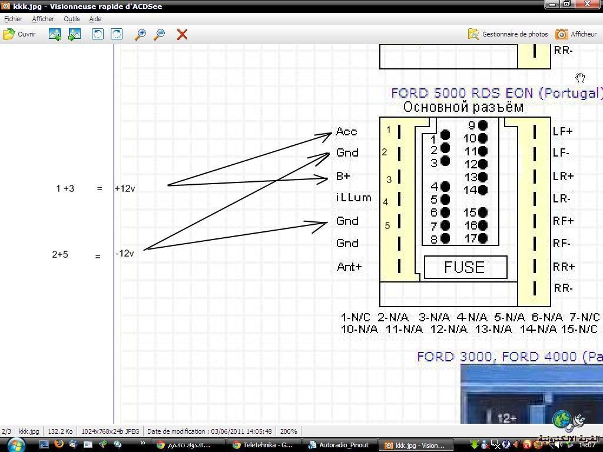
Task: Click the Acc pin label
Action: pos(346,131)
